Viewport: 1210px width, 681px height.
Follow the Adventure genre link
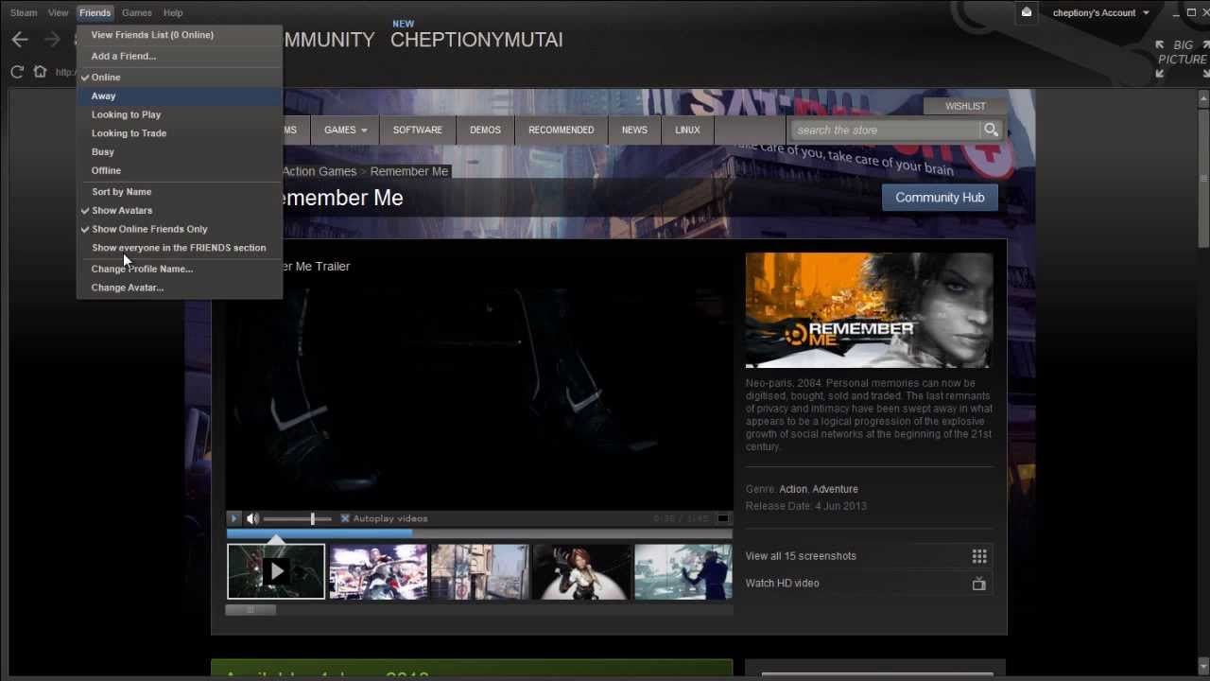point(836,489)
